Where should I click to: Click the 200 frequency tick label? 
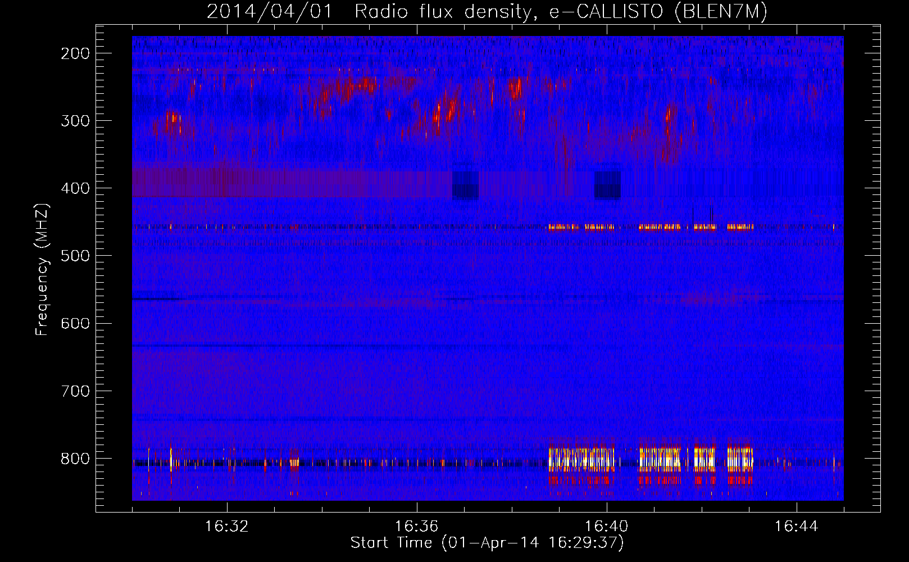click(75, 53)
